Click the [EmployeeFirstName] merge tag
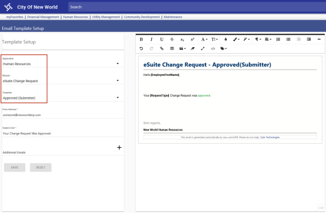 (x=165, y=75)
